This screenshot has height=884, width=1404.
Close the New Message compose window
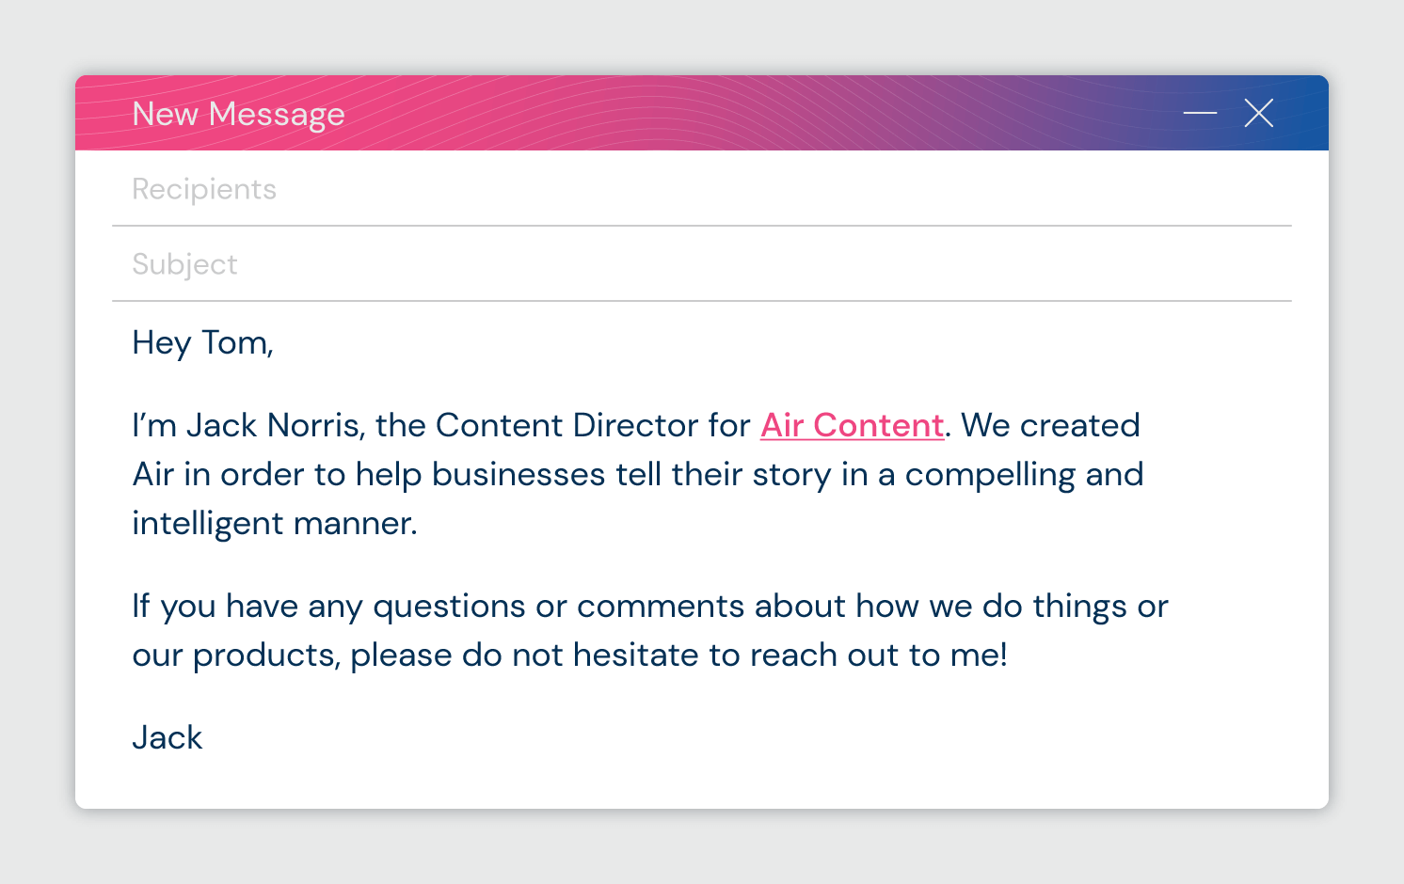pos(1258,114)
